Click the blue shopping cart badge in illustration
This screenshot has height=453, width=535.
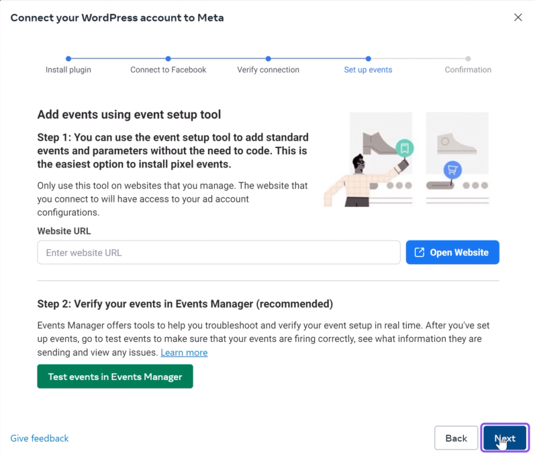pyautogui.click(x=453, y=170)
